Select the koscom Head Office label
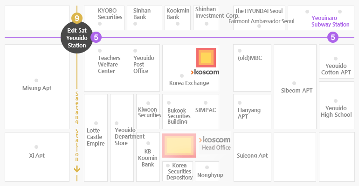359x186 pixels. pos(215,143)
